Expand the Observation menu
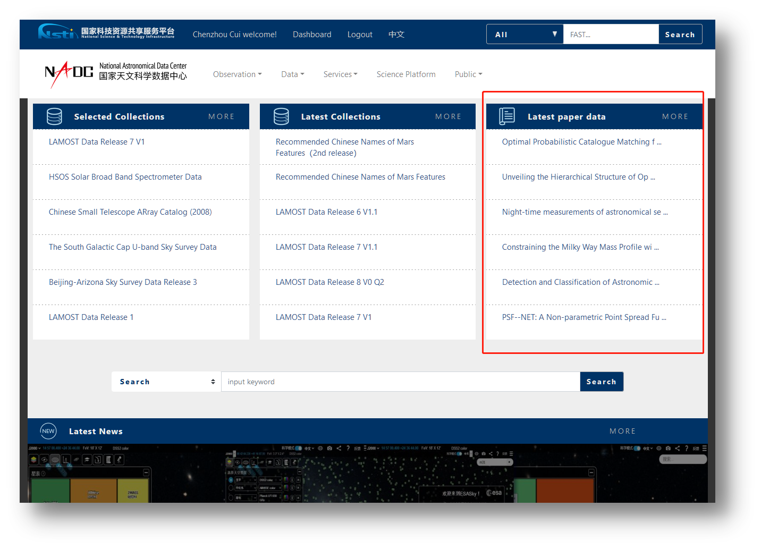This screenshot has width=761, height=549. click(x=237, y=74)
